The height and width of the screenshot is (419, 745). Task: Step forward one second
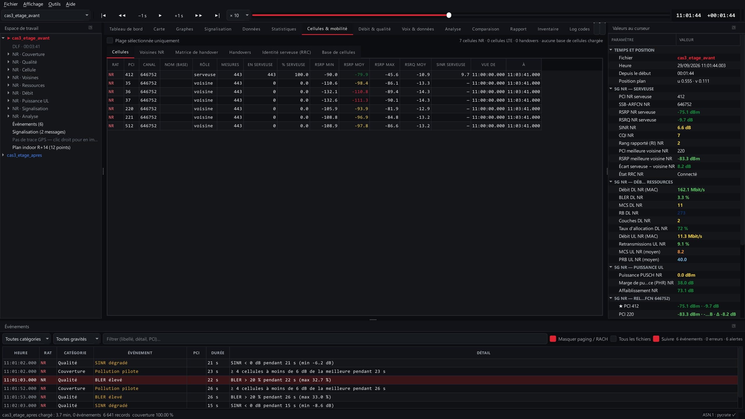(179, 15)
